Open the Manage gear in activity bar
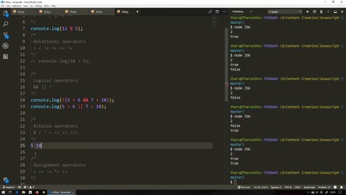 point(5,180)
